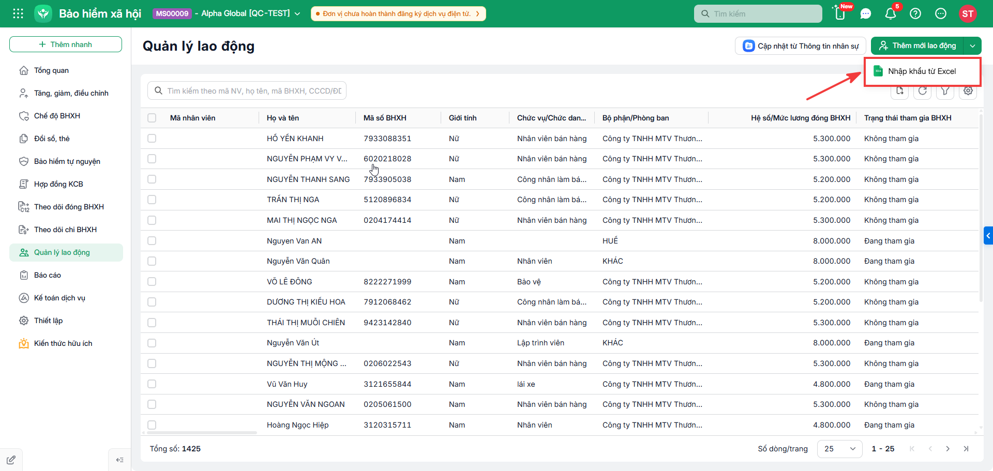
Task: Open Kế toán dịch vụ menu
Action: click(66, 298)
